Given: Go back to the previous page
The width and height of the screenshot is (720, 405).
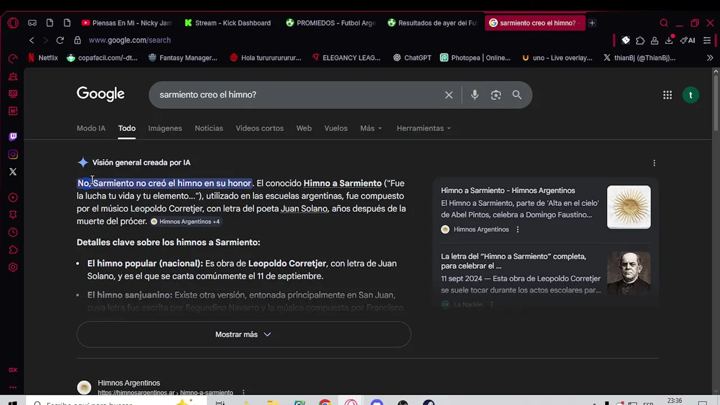Looking at the screenshot, I should pos(31,40).
